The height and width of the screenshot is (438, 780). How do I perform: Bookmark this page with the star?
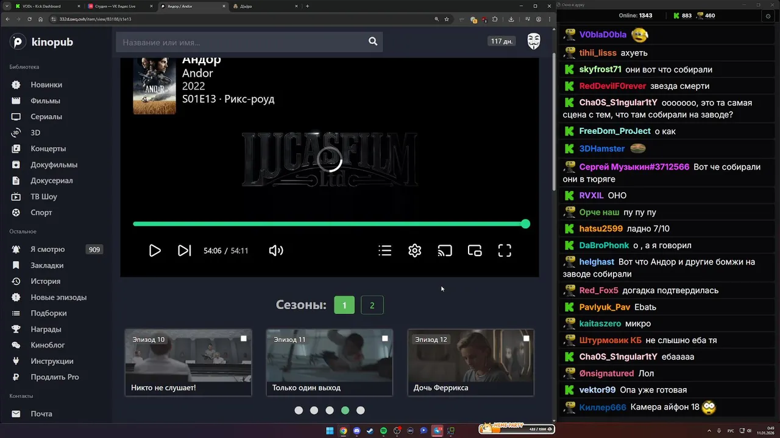click(x=447, y=19)
